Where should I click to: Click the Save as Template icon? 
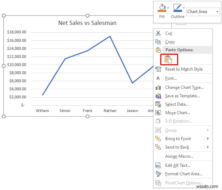[158, 96]
